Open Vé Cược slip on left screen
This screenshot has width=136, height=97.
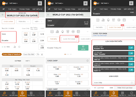pos(22,94)
